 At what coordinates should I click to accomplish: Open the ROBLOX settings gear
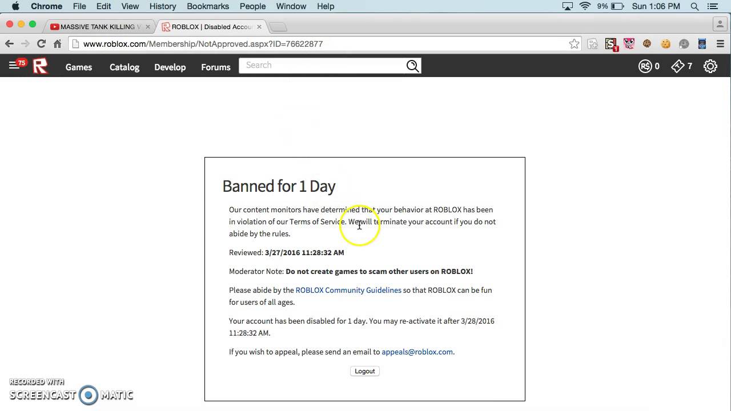(x=710, y=66)
